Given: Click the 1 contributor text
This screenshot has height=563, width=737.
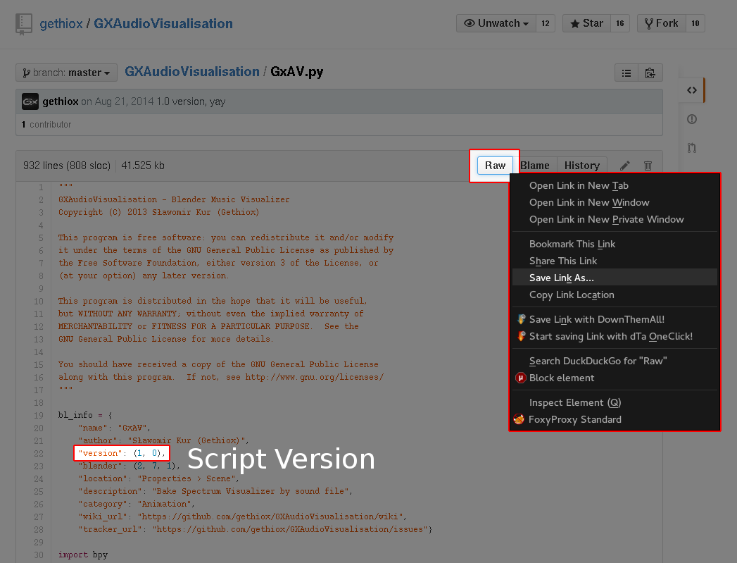Looking at the screenshot, I should point(46,124).
